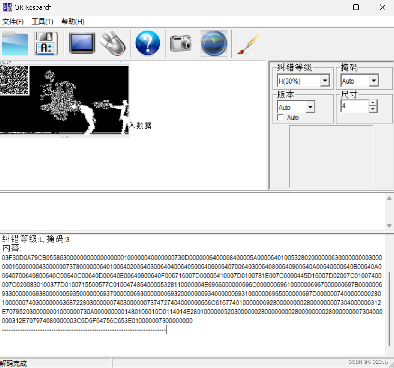
Task: Click the '纠错等级:L, 掩码:3' result line
Action: coord(36,239)
